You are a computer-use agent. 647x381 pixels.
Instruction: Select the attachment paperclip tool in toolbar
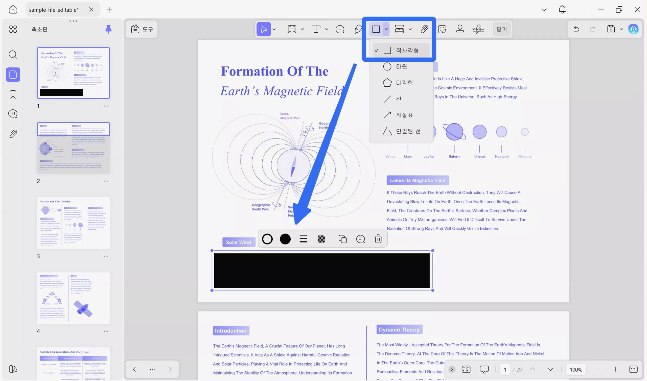[424, 29]
